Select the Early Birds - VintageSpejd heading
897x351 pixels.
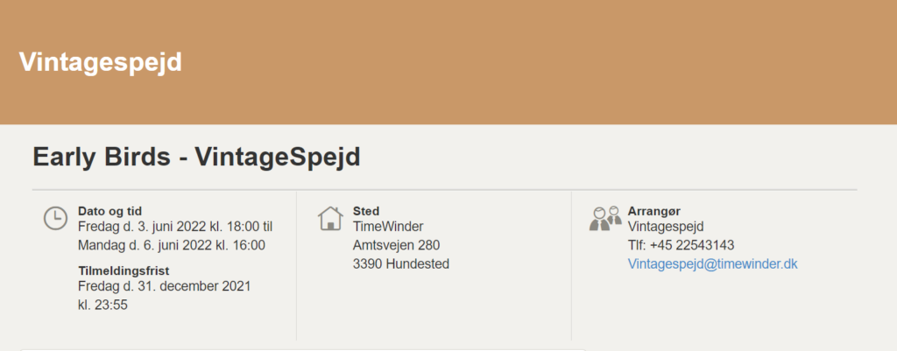(197, 157)
